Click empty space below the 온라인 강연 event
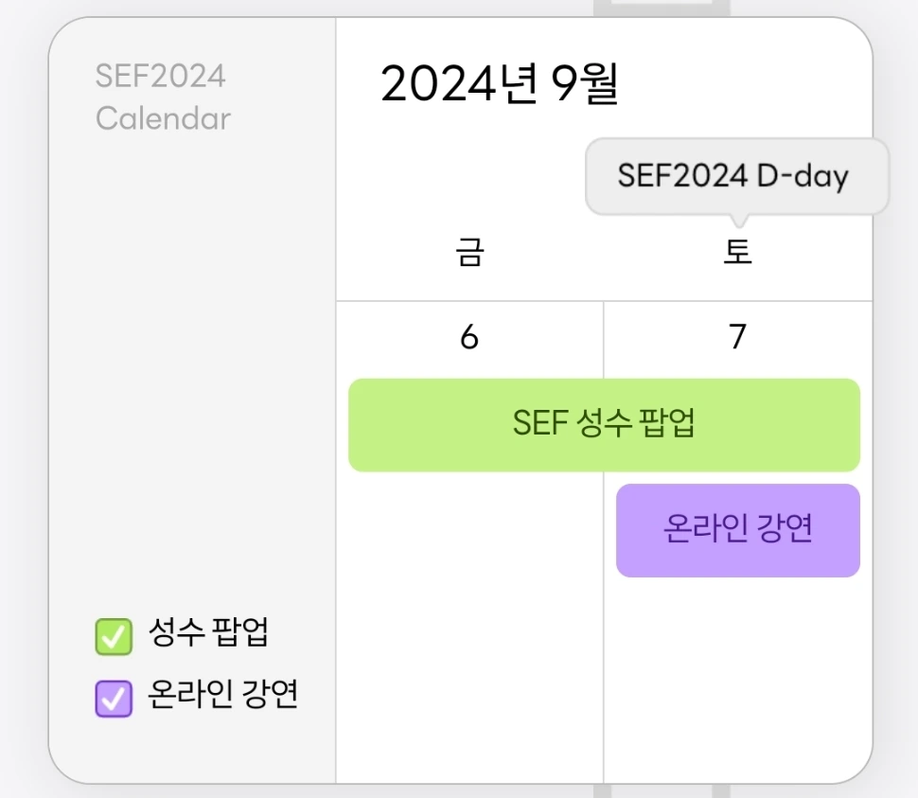This screenshot has height=798, width=918. pyautogui.click(x=737, y=672)
